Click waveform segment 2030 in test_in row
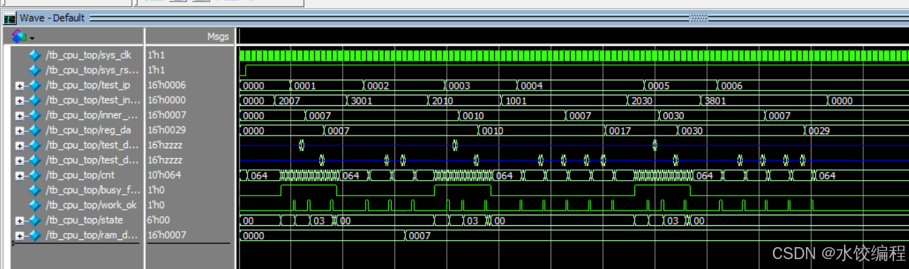Image resolution: width=909 pixels, height=269 pixels. pyautogui.click(x=663, y=101)
